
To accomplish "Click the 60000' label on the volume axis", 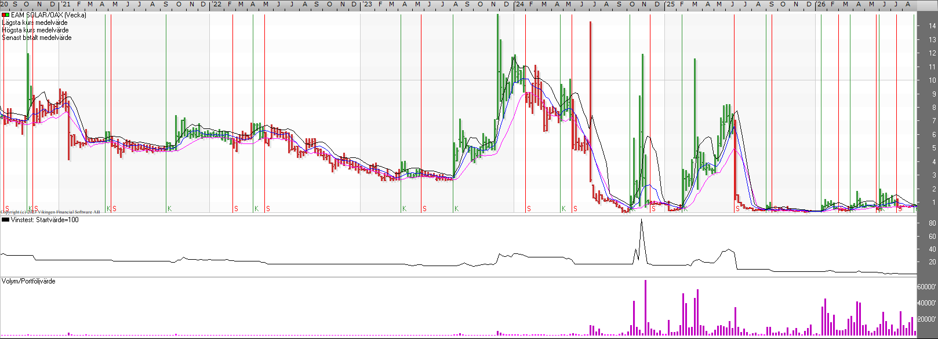I will click(x=926, y=287).
